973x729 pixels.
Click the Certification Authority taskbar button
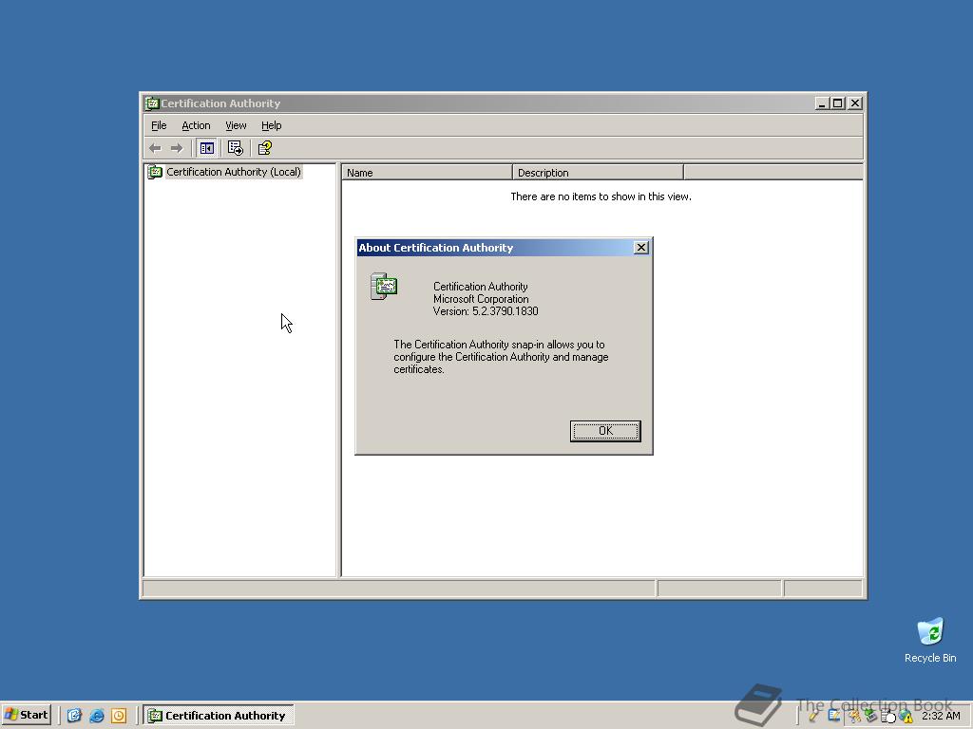[219, 716]
